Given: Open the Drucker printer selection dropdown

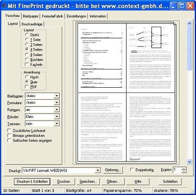Looking at the screenshot, I should [x=98, y=171].
